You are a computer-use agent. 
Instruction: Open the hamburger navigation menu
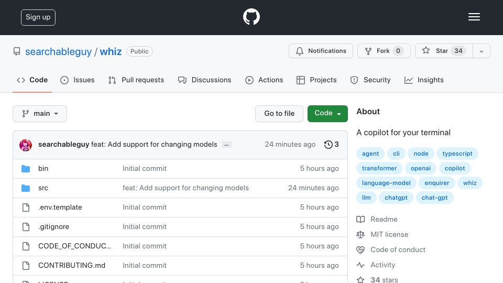tap(474, 17)
